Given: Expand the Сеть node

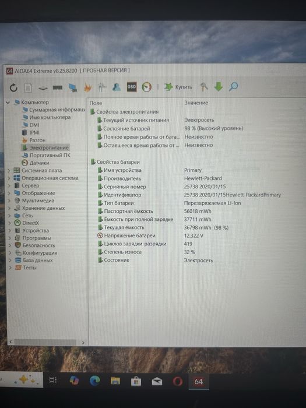Looking at the screenshot, I should (9, 216).
